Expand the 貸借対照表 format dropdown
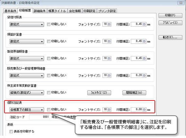Image resolution: width=186 pixels, height=138 pixels. (x=27, y=24)
